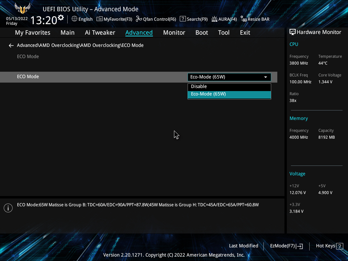Click the Search(F9) question mark icon
The width and height of the screenshot is (348, 261).
[183, 19]
